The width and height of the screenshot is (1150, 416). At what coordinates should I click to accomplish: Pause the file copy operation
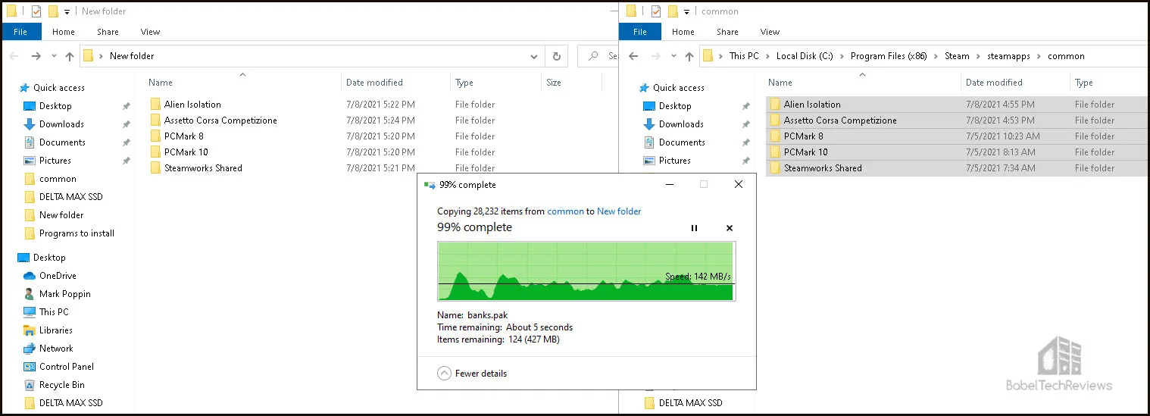pyautogui.click(x=694, y=228)
